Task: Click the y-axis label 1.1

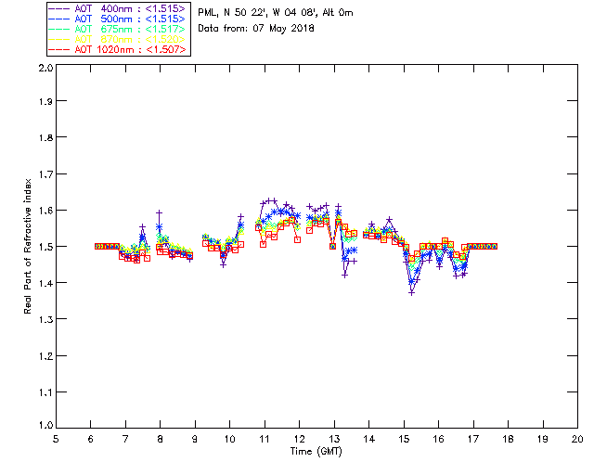Action: click(x=45, y=392)
